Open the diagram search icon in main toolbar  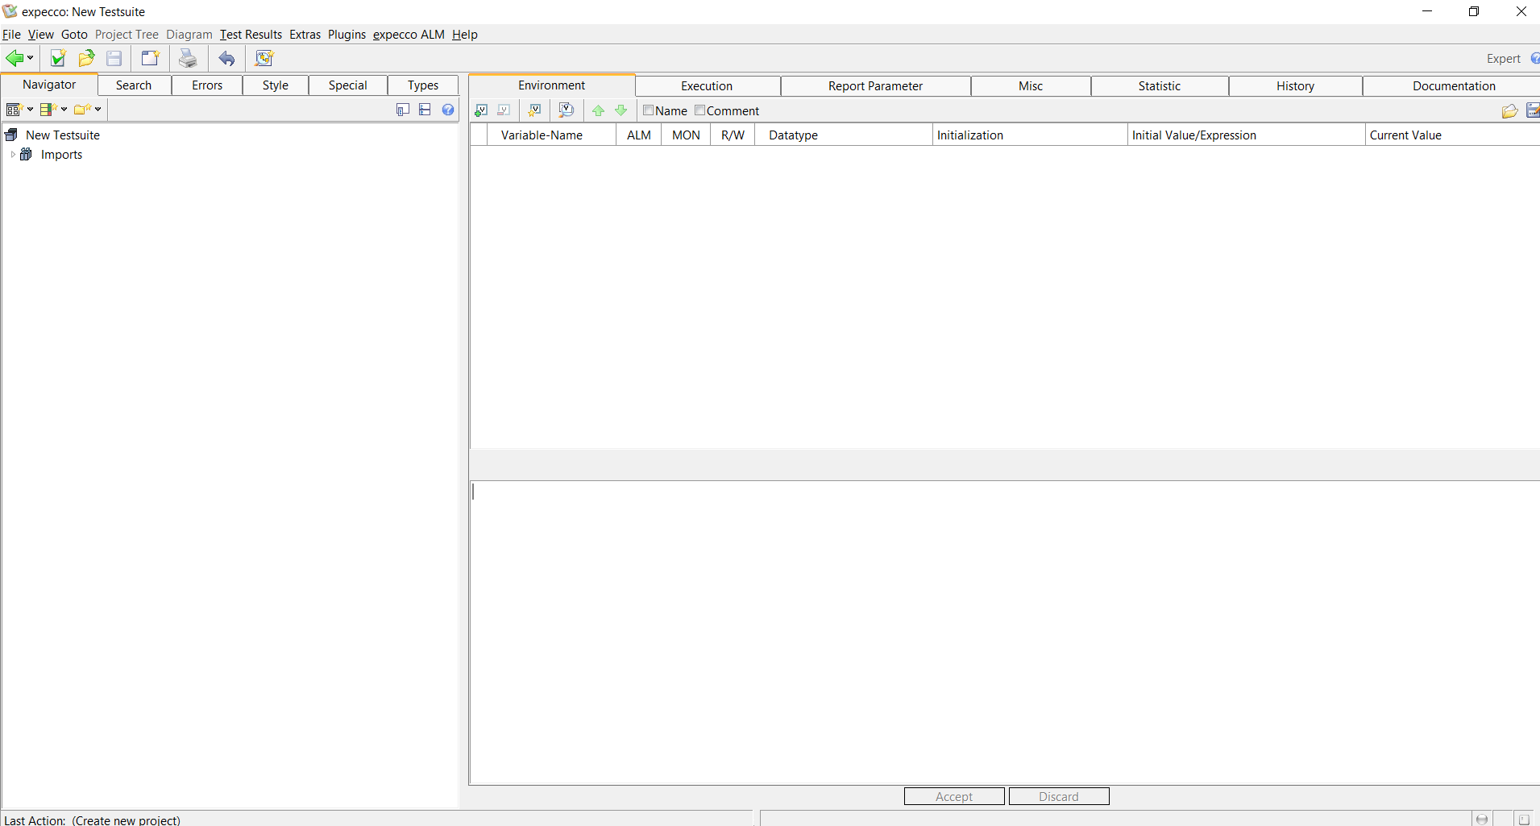264,58
